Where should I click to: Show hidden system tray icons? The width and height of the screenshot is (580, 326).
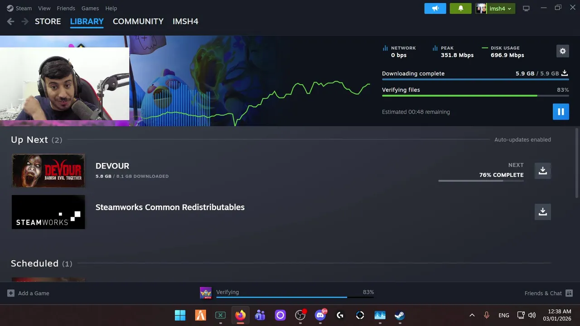[x=472, y=315]
